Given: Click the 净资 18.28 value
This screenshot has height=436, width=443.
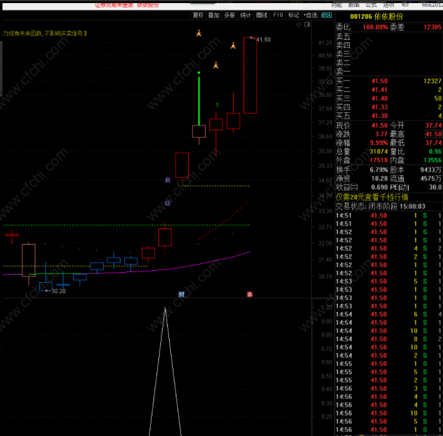Looking at the screenshot, I should point(380,179).
